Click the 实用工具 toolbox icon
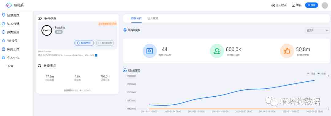Screen dimensions: 331x116 pos(3,49)
